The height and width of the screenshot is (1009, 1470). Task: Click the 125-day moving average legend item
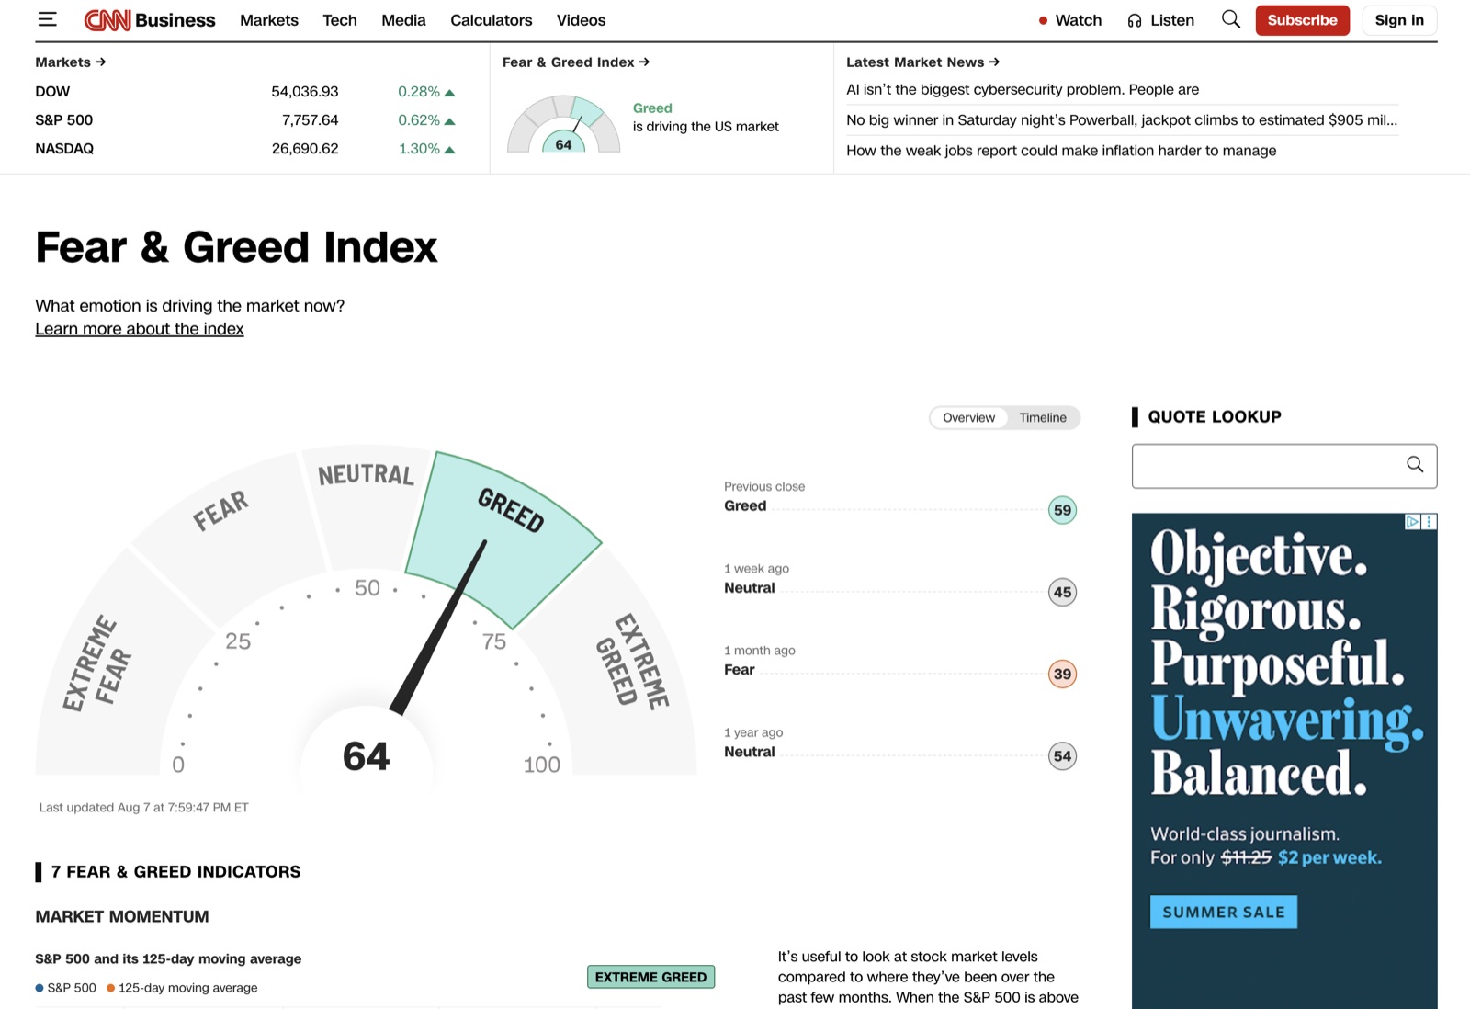pos(182,988)
